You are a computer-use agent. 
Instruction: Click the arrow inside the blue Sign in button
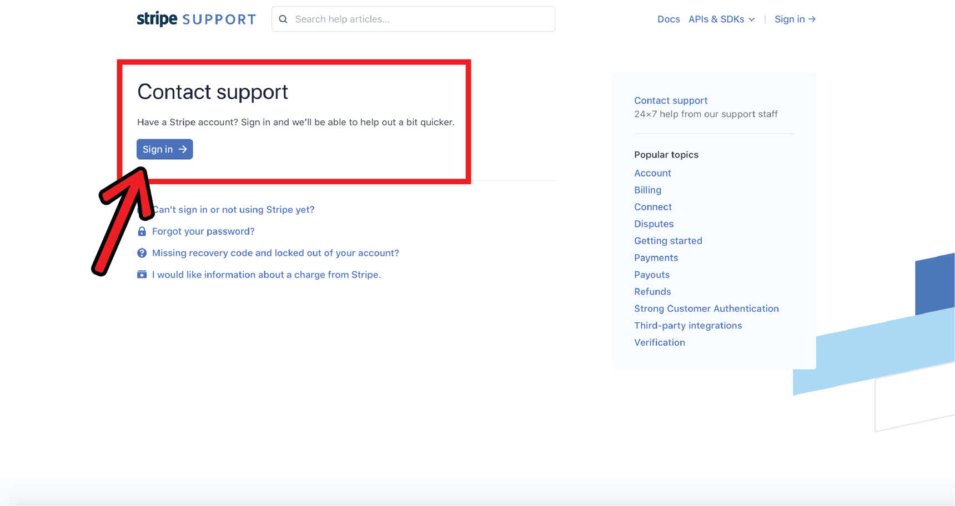point(182,149)
